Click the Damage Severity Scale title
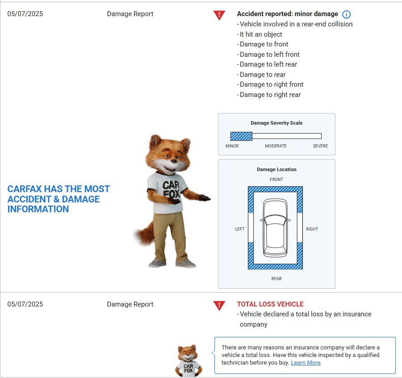402x378 pixels. click(x=276, y=123)
